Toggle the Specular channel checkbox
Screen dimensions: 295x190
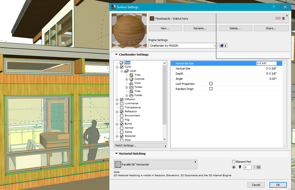[122, 136]
